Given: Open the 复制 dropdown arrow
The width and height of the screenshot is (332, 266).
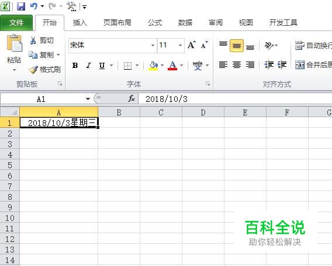Looking at the screenshot, I should point(58,54).
